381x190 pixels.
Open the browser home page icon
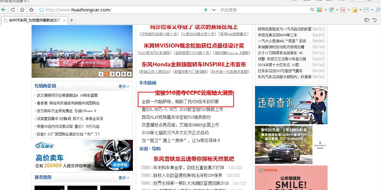[22, 10]
